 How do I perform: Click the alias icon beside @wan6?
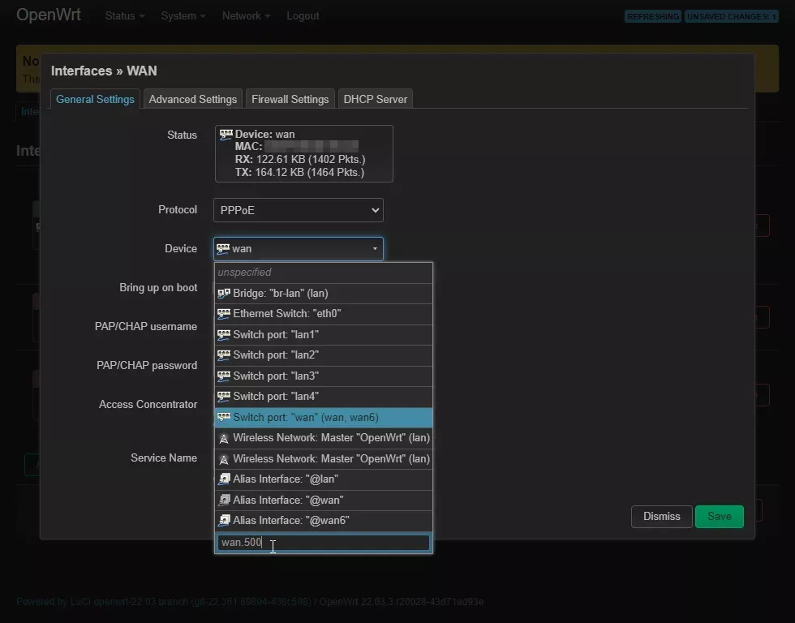tap(224, 521)
